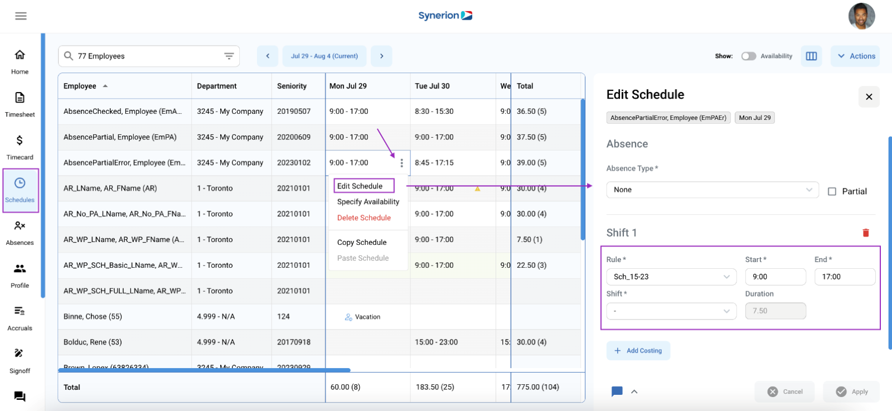Viewport: 892px width, 411px height.
Task: Choose Copy Schedule from menu
Action: coord(362,243)
